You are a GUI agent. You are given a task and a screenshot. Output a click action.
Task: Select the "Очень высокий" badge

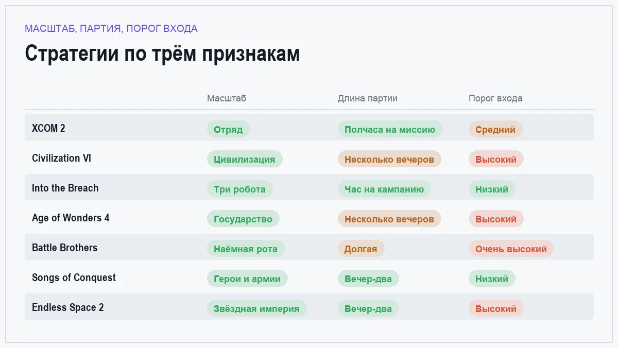(x=511, y=249)
